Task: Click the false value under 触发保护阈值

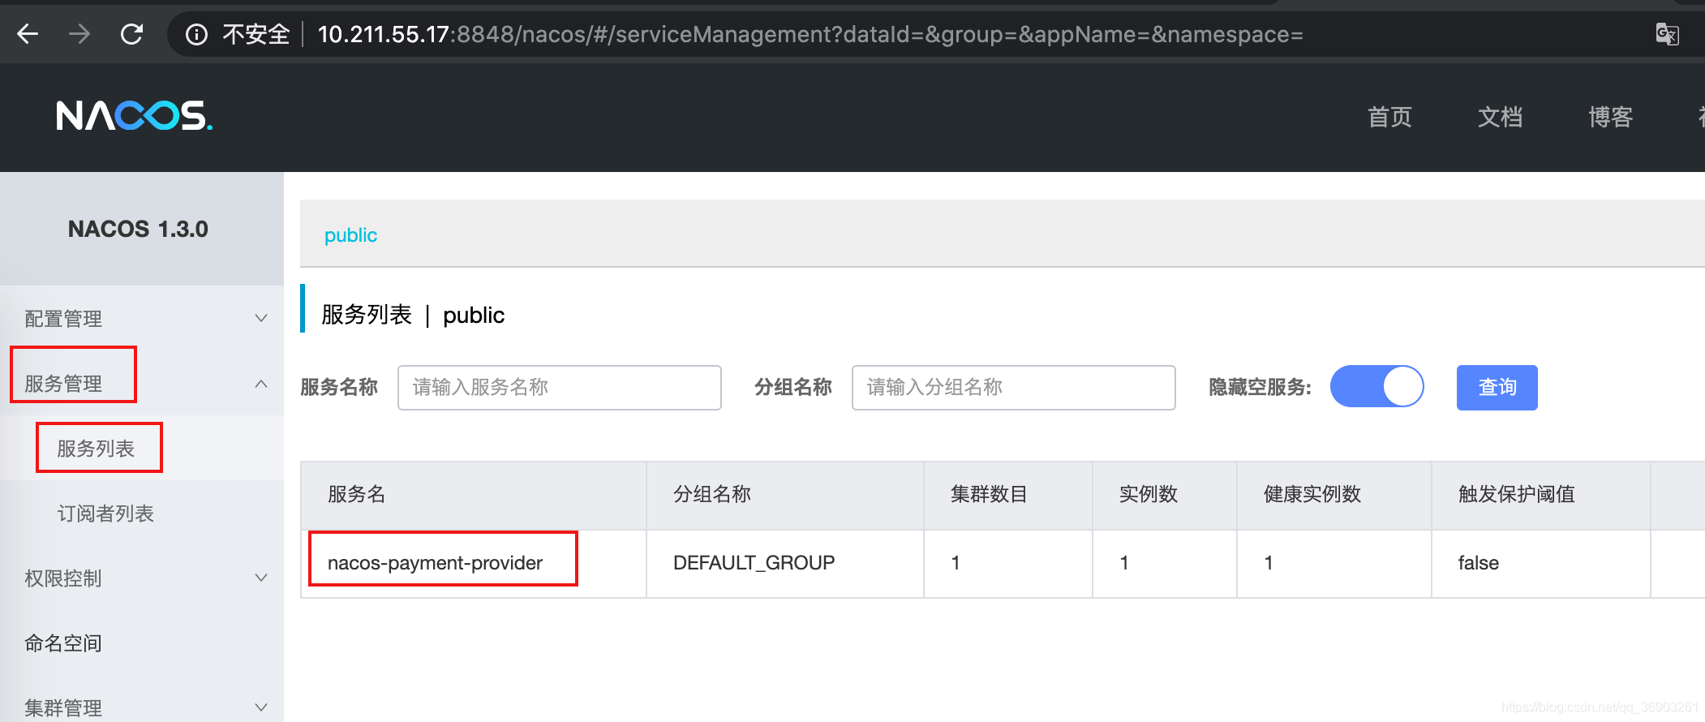Action: 1478,562
